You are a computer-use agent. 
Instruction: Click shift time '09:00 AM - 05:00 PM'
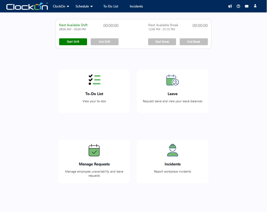tap(72, 29)
